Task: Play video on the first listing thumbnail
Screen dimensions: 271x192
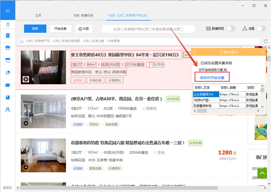Action: 26,79
